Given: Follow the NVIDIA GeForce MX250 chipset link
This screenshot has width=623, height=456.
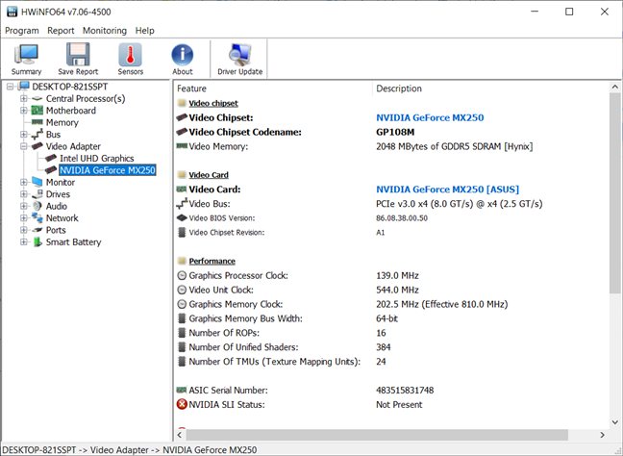Looking at the screenshot, I should click(430, 117).
